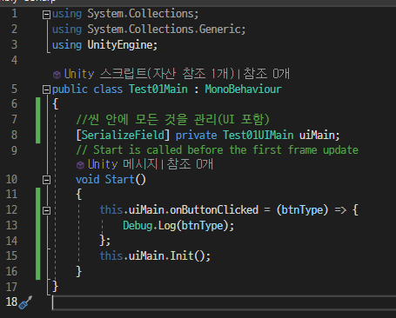Open the '참조 0개' link above Start method

tap(190, 164)
